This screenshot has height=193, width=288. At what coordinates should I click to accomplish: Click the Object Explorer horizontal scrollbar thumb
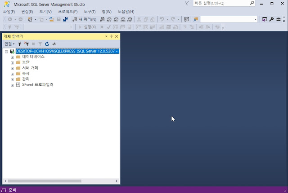click(45, 181)
